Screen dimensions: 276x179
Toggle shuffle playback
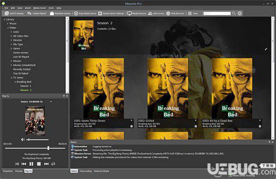[x=17, y=164]
